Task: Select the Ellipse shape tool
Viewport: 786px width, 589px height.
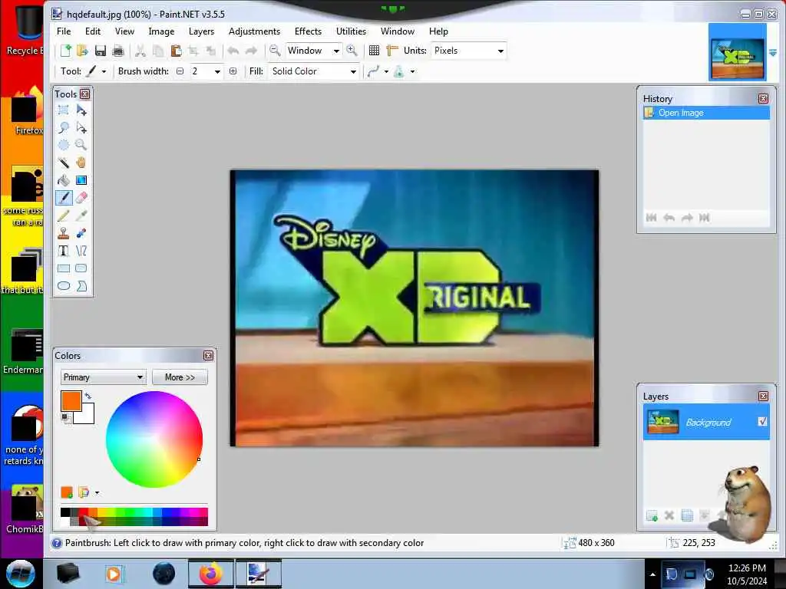Action: [64, 286]
